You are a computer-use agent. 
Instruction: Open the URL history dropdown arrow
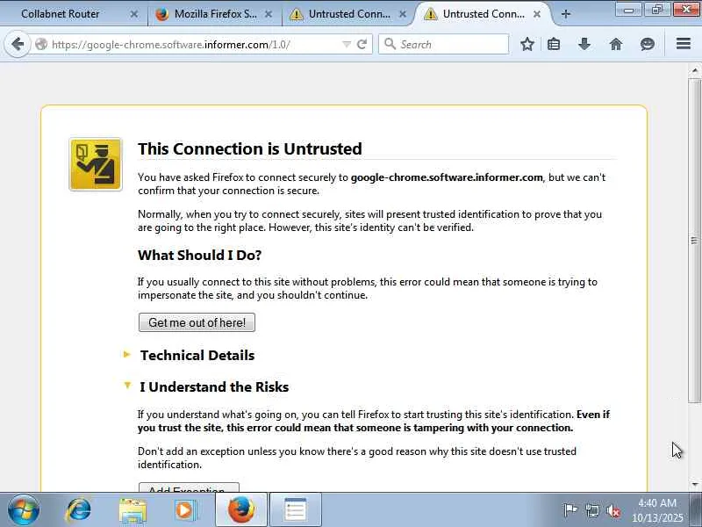click(x=346, y=44)
